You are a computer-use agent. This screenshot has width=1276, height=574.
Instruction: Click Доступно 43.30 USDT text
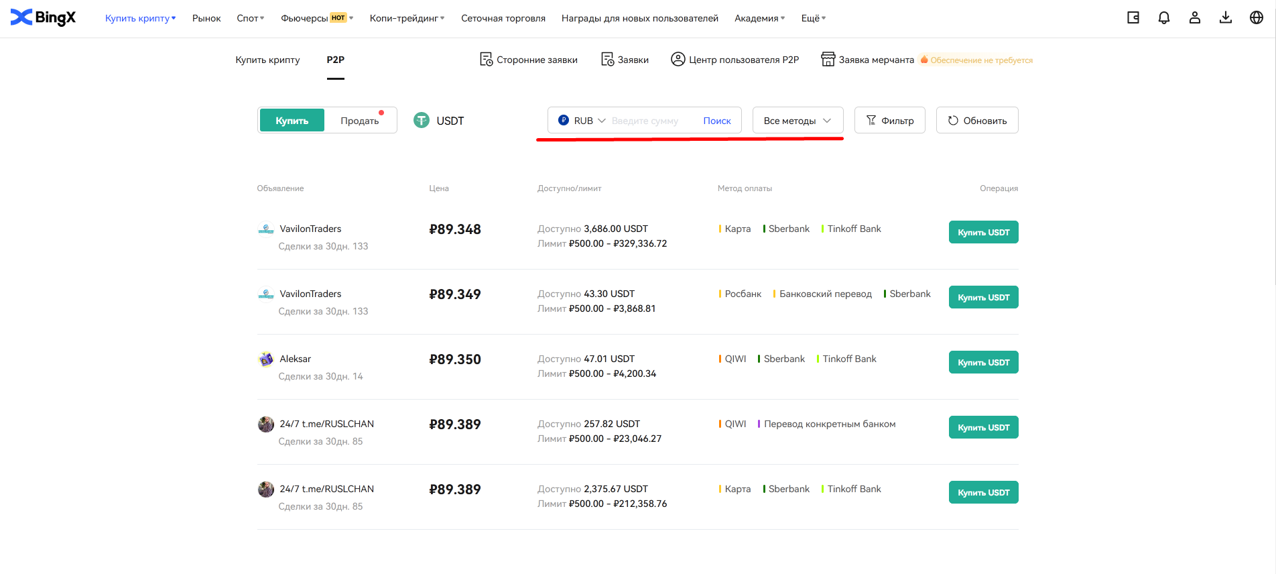[x=586, y=294]
